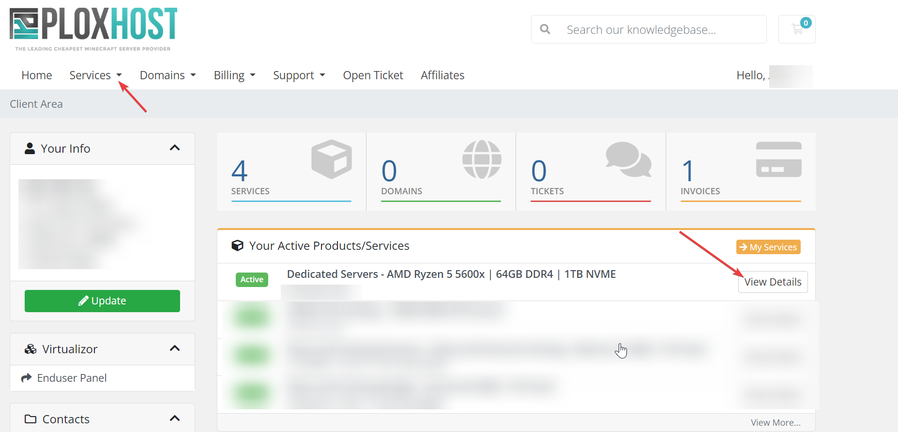
Task: Click the green Active status badge
Action: (x=252, y=279)
